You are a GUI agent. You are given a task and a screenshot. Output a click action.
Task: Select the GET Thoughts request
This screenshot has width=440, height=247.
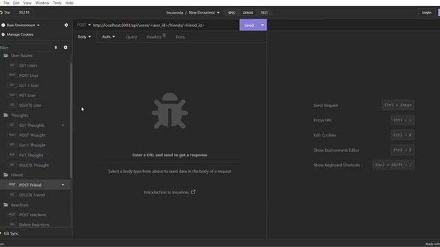coord(32,126)
